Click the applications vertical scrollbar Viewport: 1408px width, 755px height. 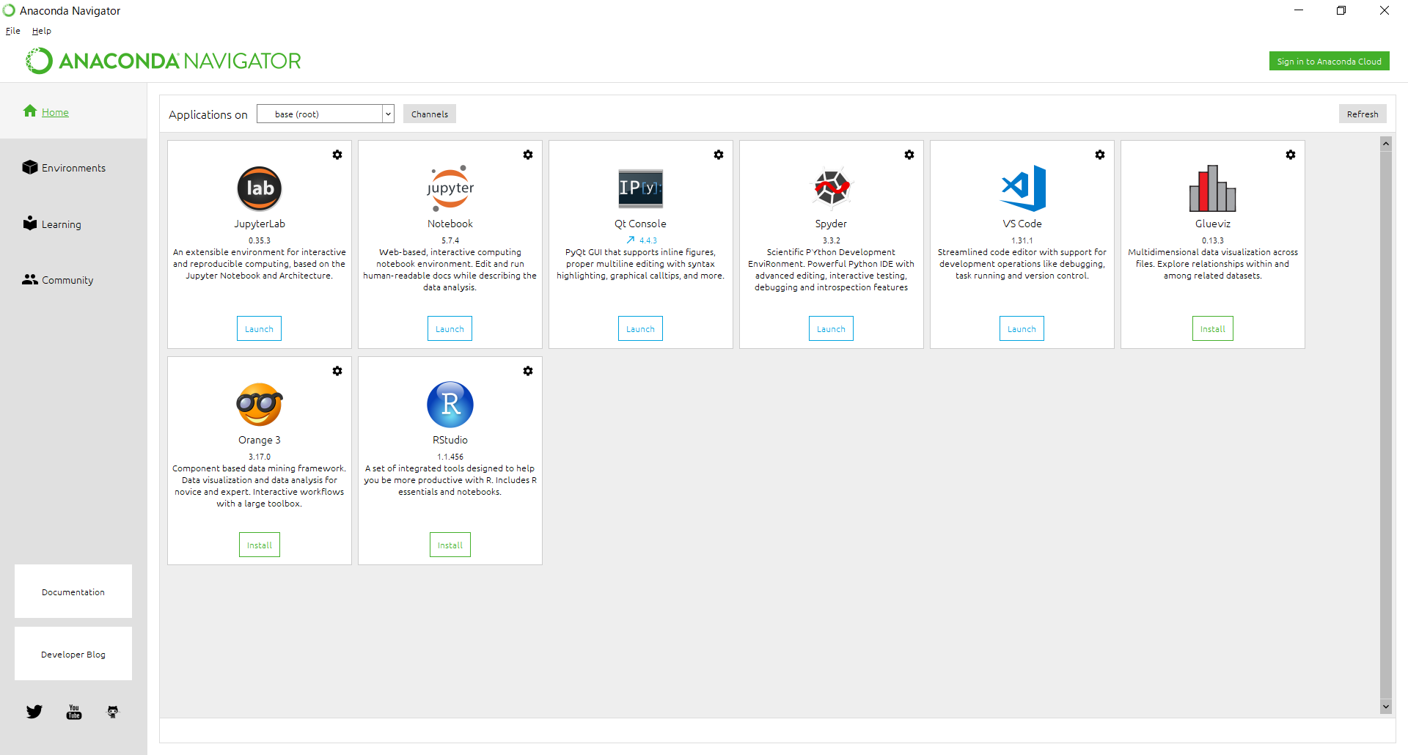coord(1386,425)
